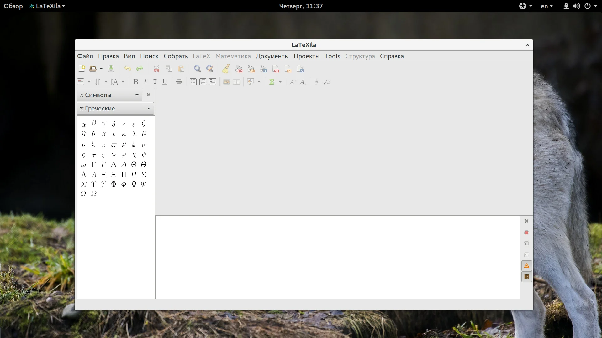This screenshot has width=602, height=338.
Task: Open the Греческие symbol category dropdown
Action: pyautogui.click(x=115, y=109)
